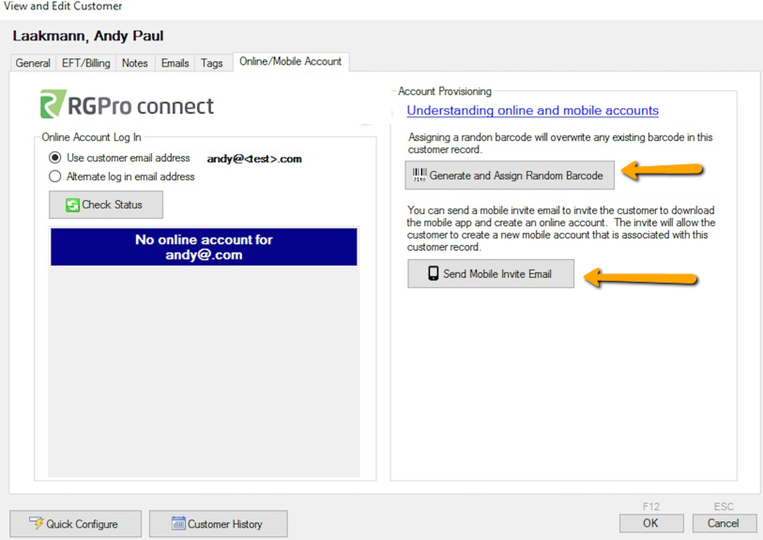Viewport: 763px width, 540px height.
Task: Open Customer History
Action: [218, 524]
